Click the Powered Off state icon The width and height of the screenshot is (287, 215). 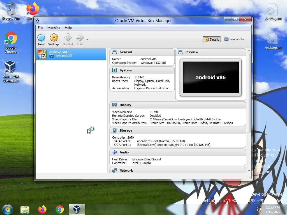[x=52, y=56]
